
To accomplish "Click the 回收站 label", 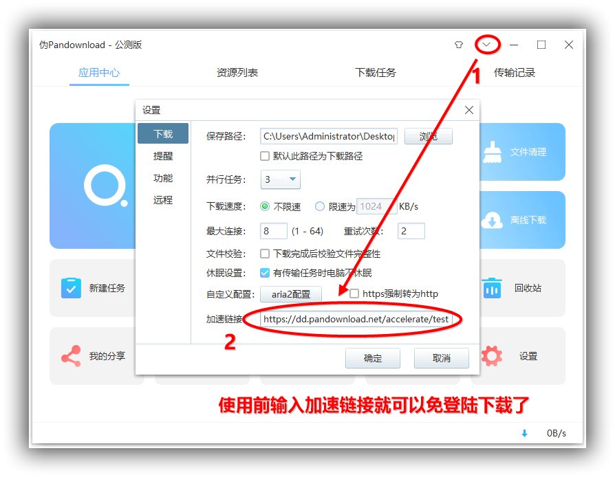I will 528,288.
